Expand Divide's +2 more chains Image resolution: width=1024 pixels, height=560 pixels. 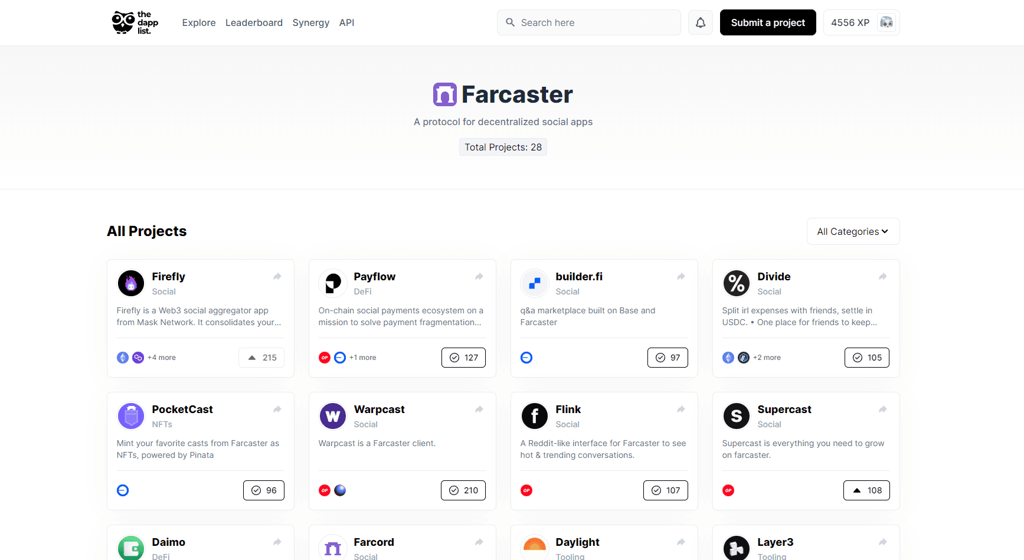pos(767,358)
